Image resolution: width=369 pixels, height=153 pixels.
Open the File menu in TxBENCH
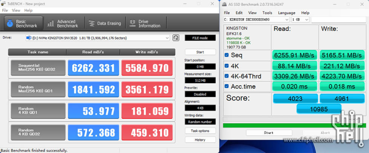[5, 10]
